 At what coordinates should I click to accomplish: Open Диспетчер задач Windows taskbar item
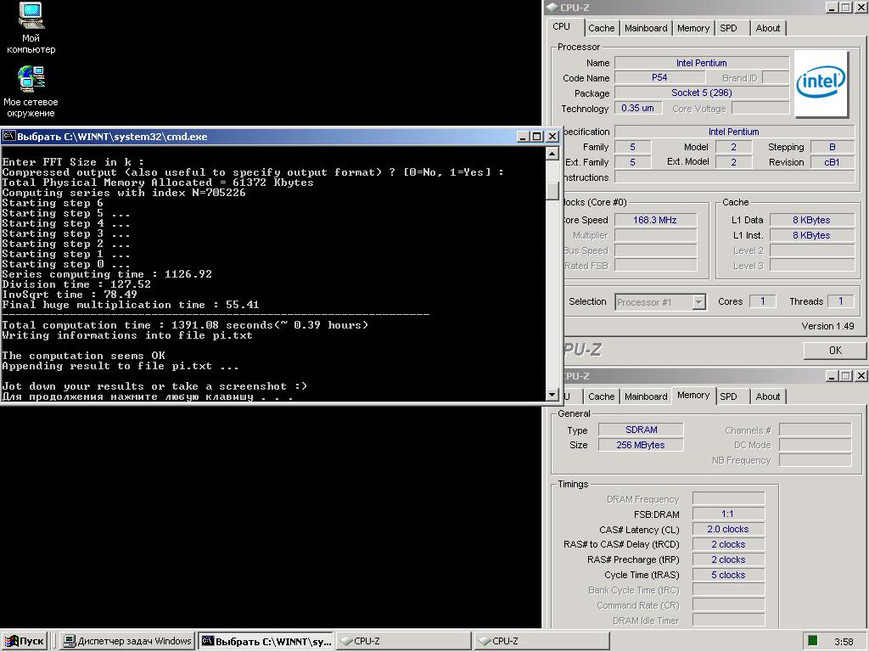pyautogui.click(x=127, y=641)
